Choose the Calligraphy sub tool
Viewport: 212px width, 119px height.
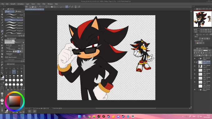pyautogui.click(x=14, y=25)
